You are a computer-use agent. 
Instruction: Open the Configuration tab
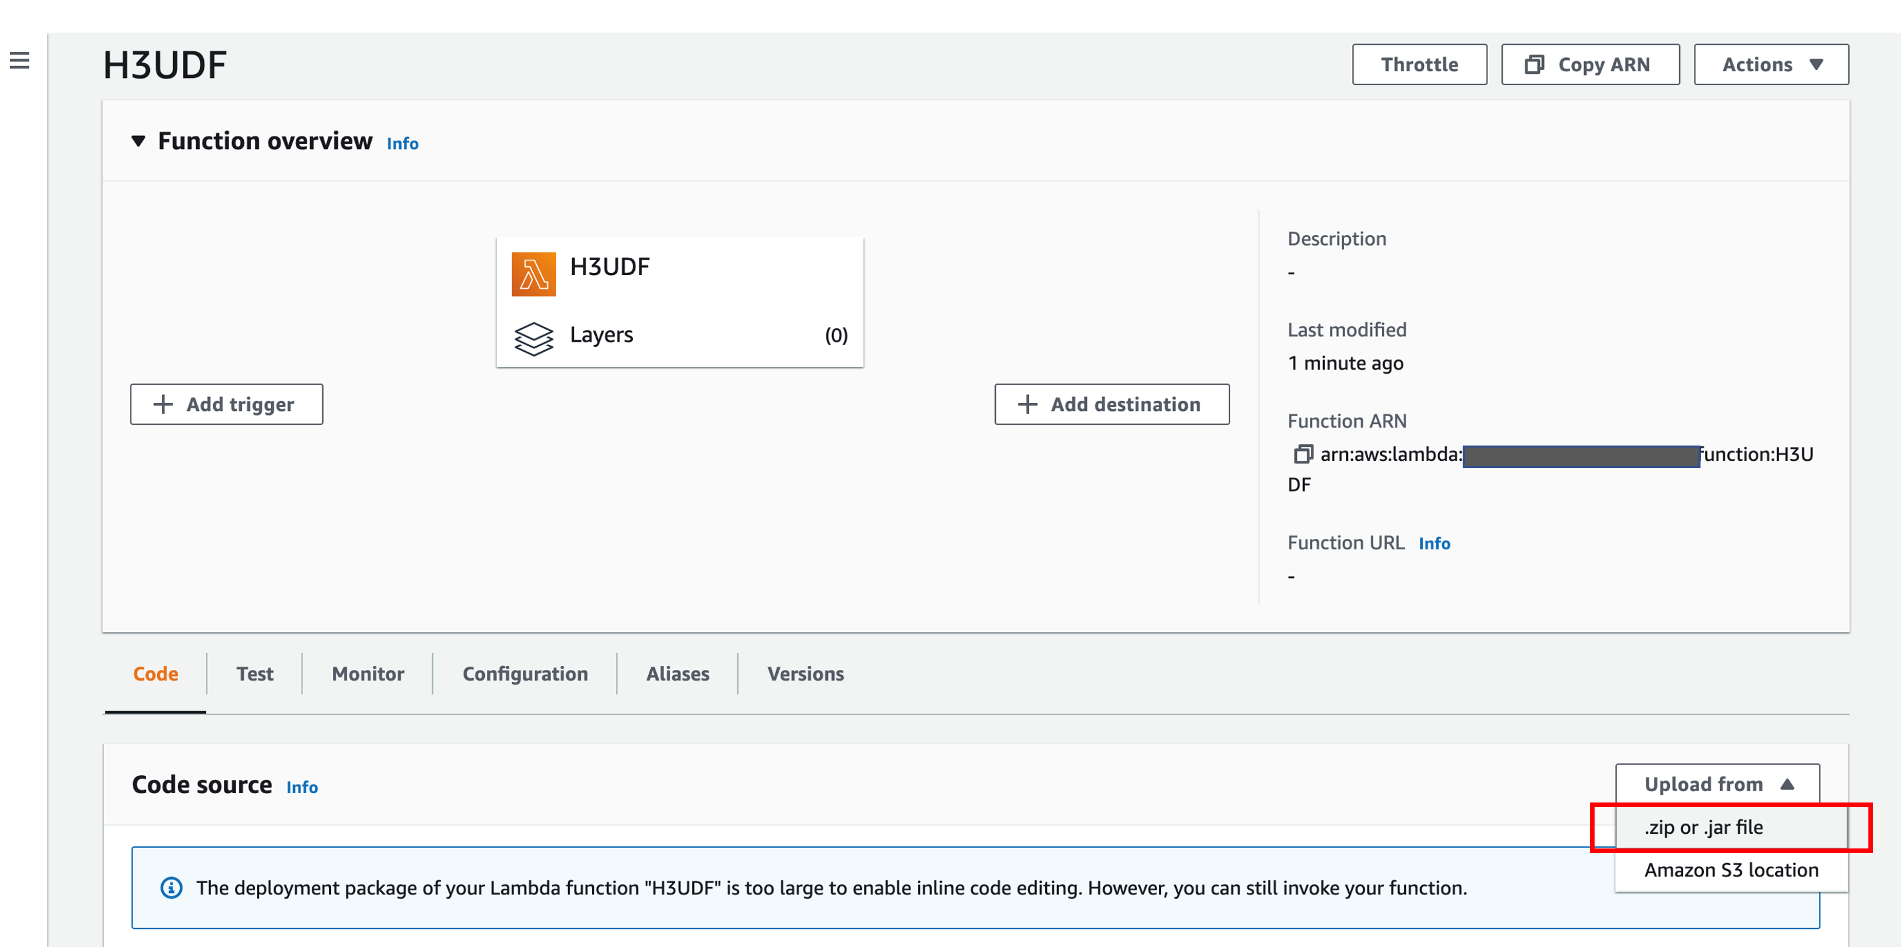click(x=525, y=674)
